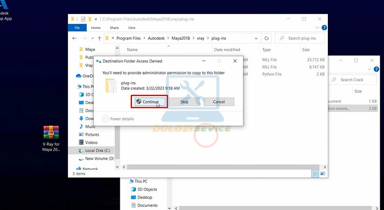The image size is (384, 210).
Task: Collapse the Fewer details expander
Action: click(x=105, y=119)
